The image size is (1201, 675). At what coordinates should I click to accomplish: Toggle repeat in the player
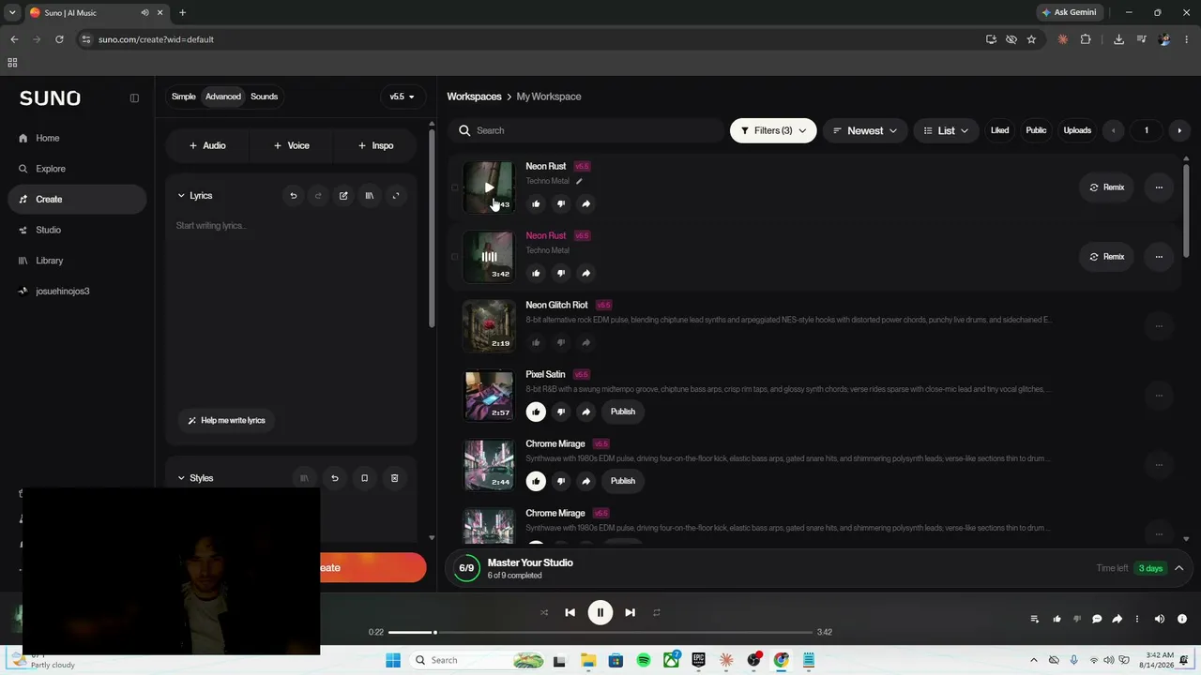(657, 612)
